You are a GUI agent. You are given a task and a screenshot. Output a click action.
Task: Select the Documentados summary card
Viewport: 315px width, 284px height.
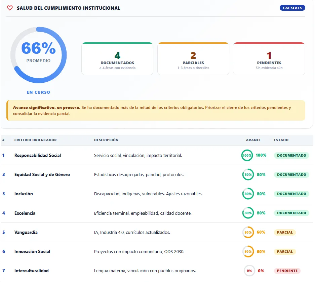click(117, 58)
